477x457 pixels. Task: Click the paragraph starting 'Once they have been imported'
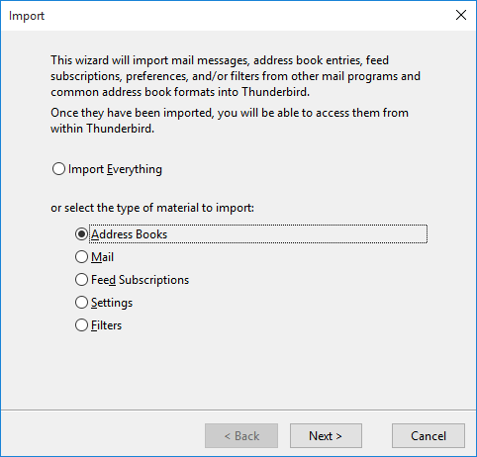pyautogui.click(x=230, y=121)
